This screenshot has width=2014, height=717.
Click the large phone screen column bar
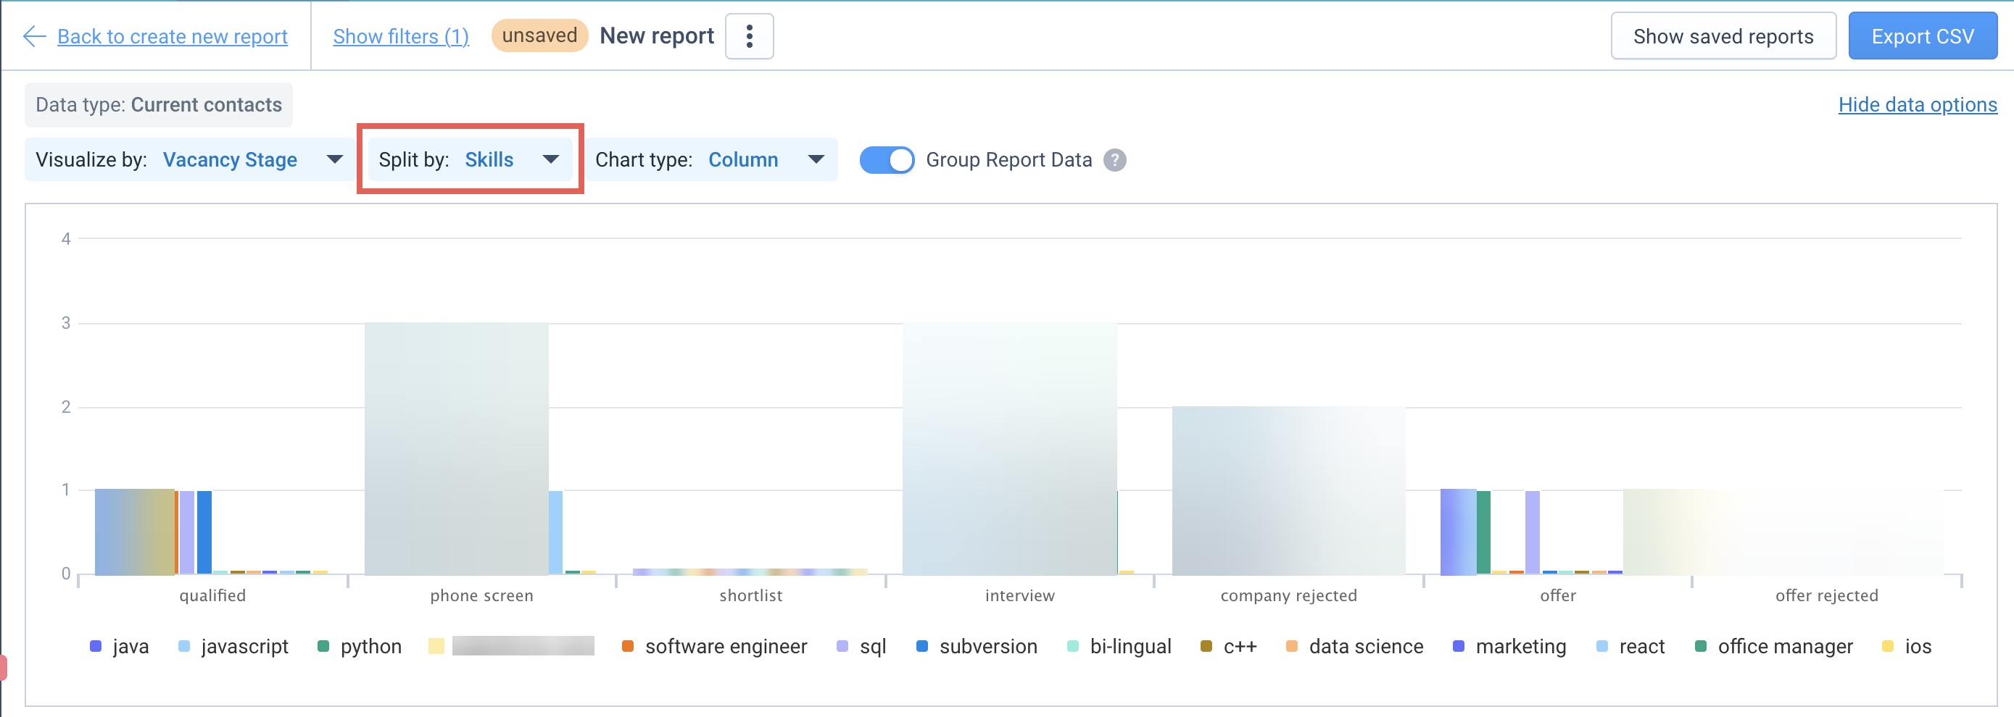457,449
